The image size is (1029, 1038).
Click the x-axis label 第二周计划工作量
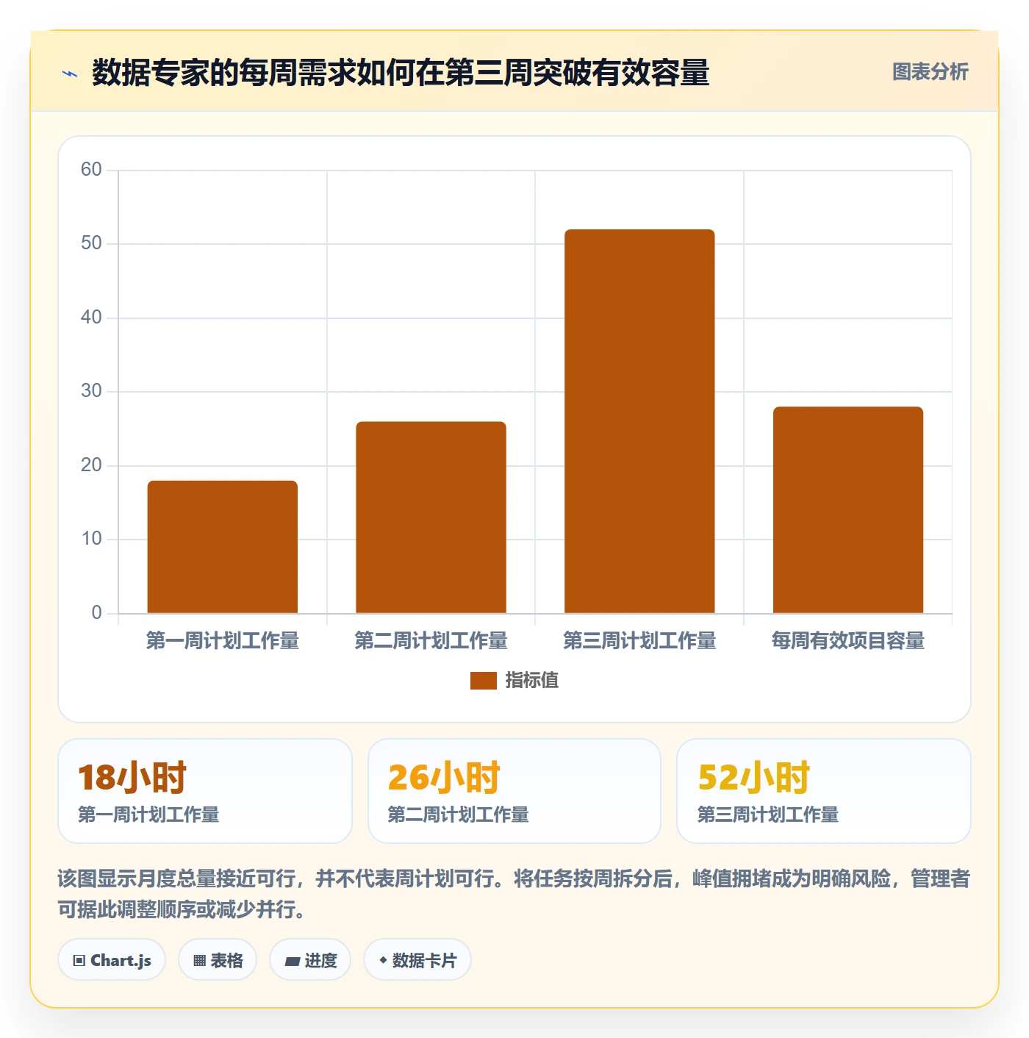(x=431, y=641)
